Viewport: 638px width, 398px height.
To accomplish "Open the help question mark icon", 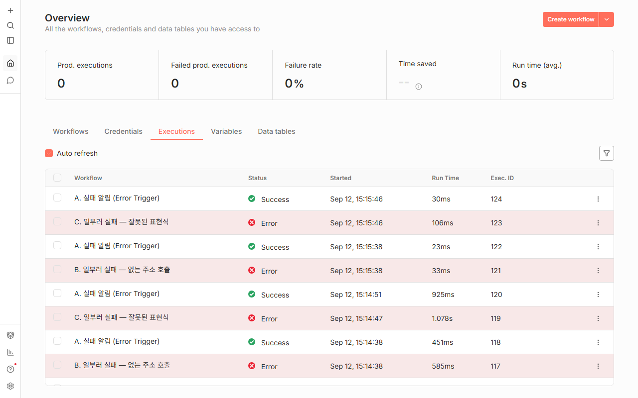I will (10, 369).
